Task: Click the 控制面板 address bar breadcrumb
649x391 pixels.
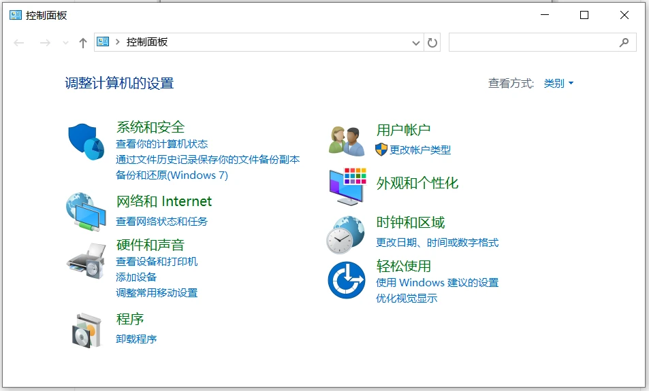Action: pyautogui.click(x=147, y=42)
